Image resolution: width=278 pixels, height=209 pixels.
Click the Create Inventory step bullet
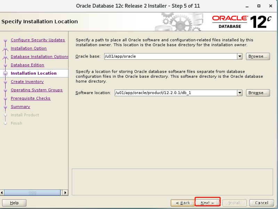click(x=5, y=82)
